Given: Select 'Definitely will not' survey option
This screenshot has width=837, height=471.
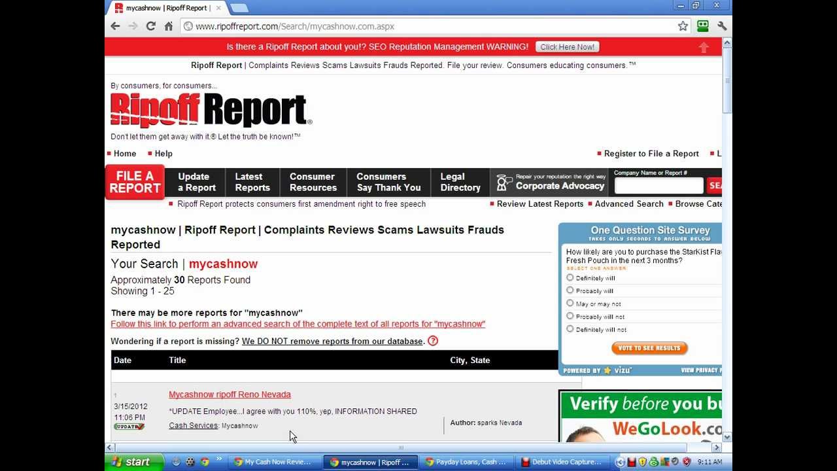Looking at the screenshot, I should pyautogui.click(x=570, y=328).
